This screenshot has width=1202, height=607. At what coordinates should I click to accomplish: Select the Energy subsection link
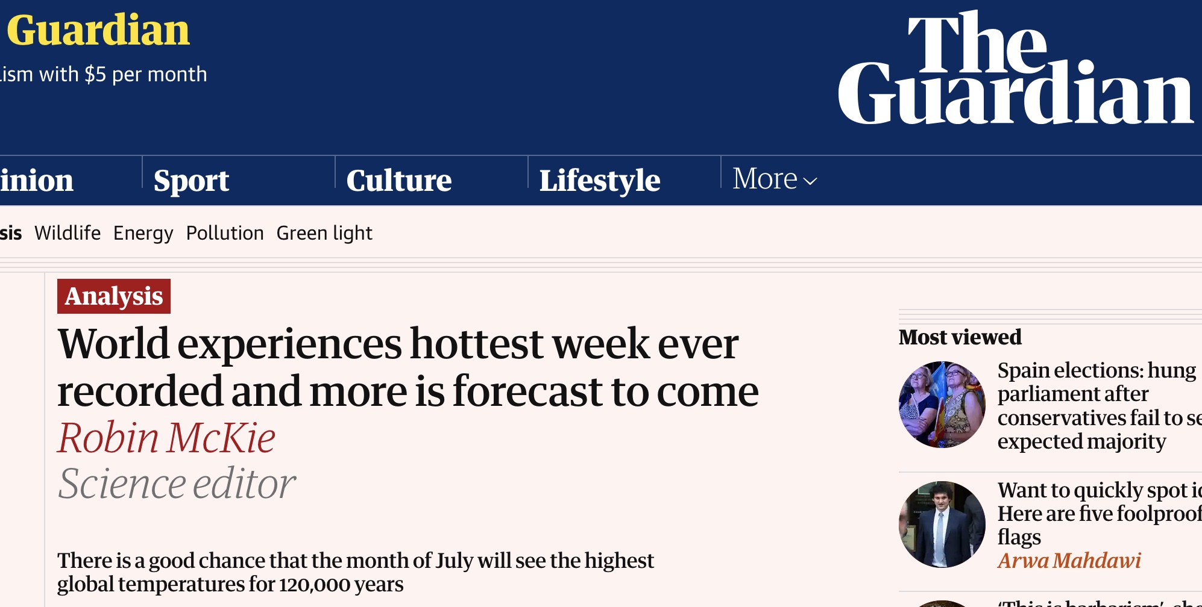(x=143, y=233)
